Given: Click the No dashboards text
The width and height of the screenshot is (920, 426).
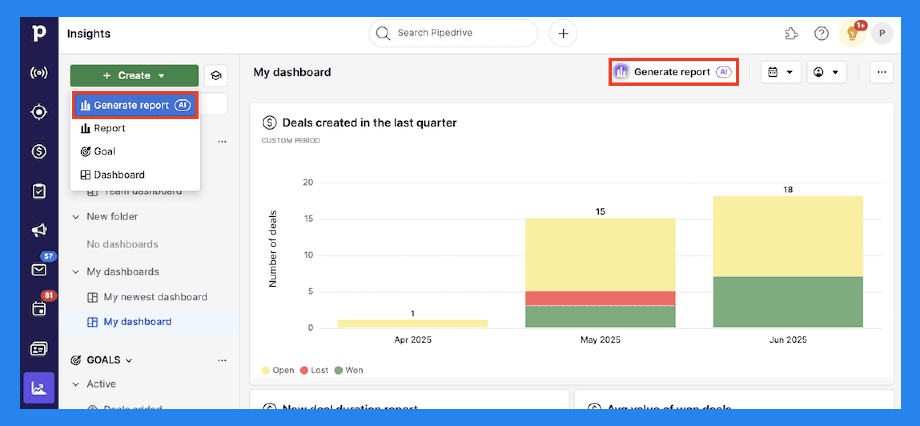Looking at the screenshot, I should click(x=123, y=244).
